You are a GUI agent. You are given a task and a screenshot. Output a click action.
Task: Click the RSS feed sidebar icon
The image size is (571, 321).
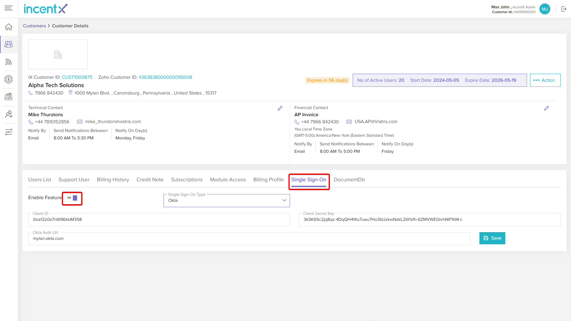9,62
